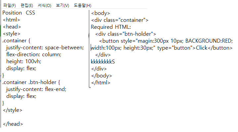The height and width of the screenshot is (132, 238).
Task: Place cursor on 'Position CSS' line
Action: tap(19, 13)
